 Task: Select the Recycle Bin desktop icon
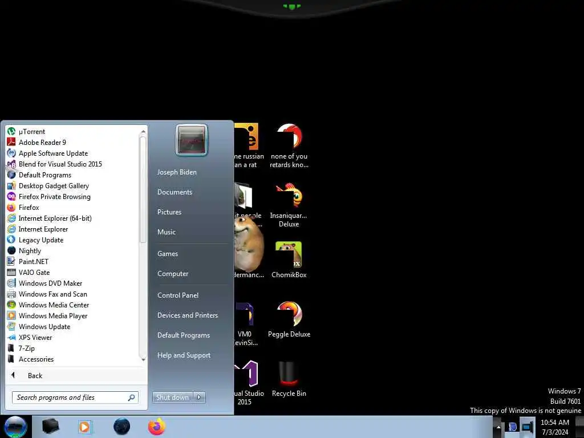click(x=289, y=379)
